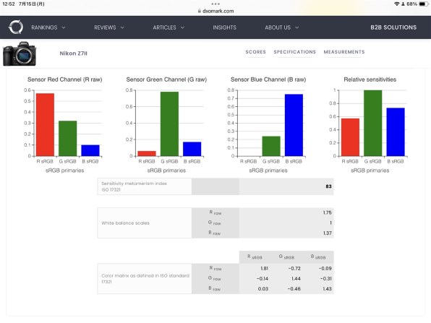Click blue bar in Sensor Blue Channel chart

pos(294,125)
